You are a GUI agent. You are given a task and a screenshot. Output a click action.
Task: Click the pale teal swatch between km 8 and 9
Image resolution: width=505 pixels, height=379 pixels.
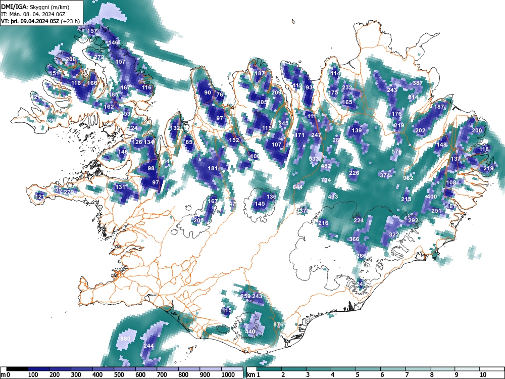(x=443, y=369)
